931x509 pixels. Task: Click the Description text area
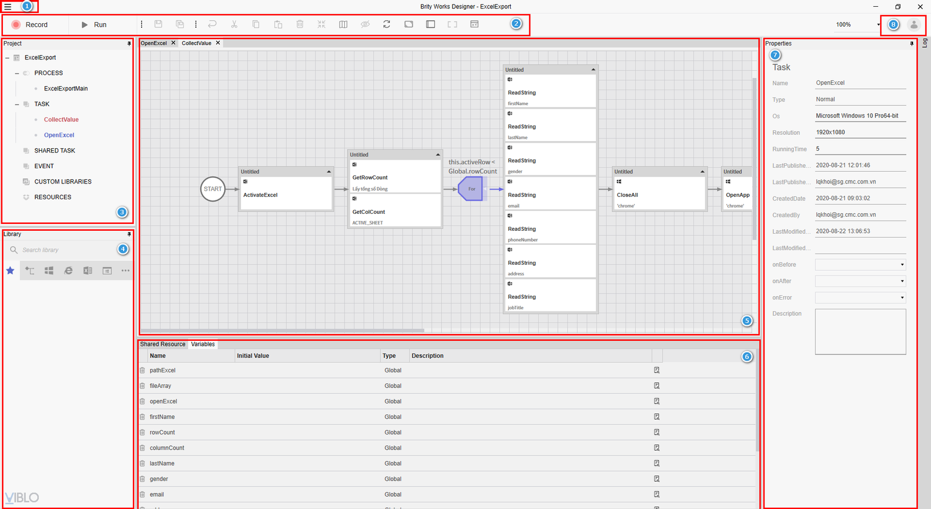point(860,332)
